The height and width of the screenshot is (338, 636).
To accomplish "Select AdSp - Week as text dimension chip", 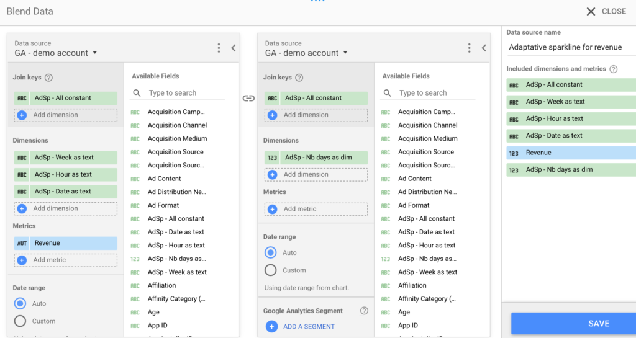I will [x=65, y=158].
